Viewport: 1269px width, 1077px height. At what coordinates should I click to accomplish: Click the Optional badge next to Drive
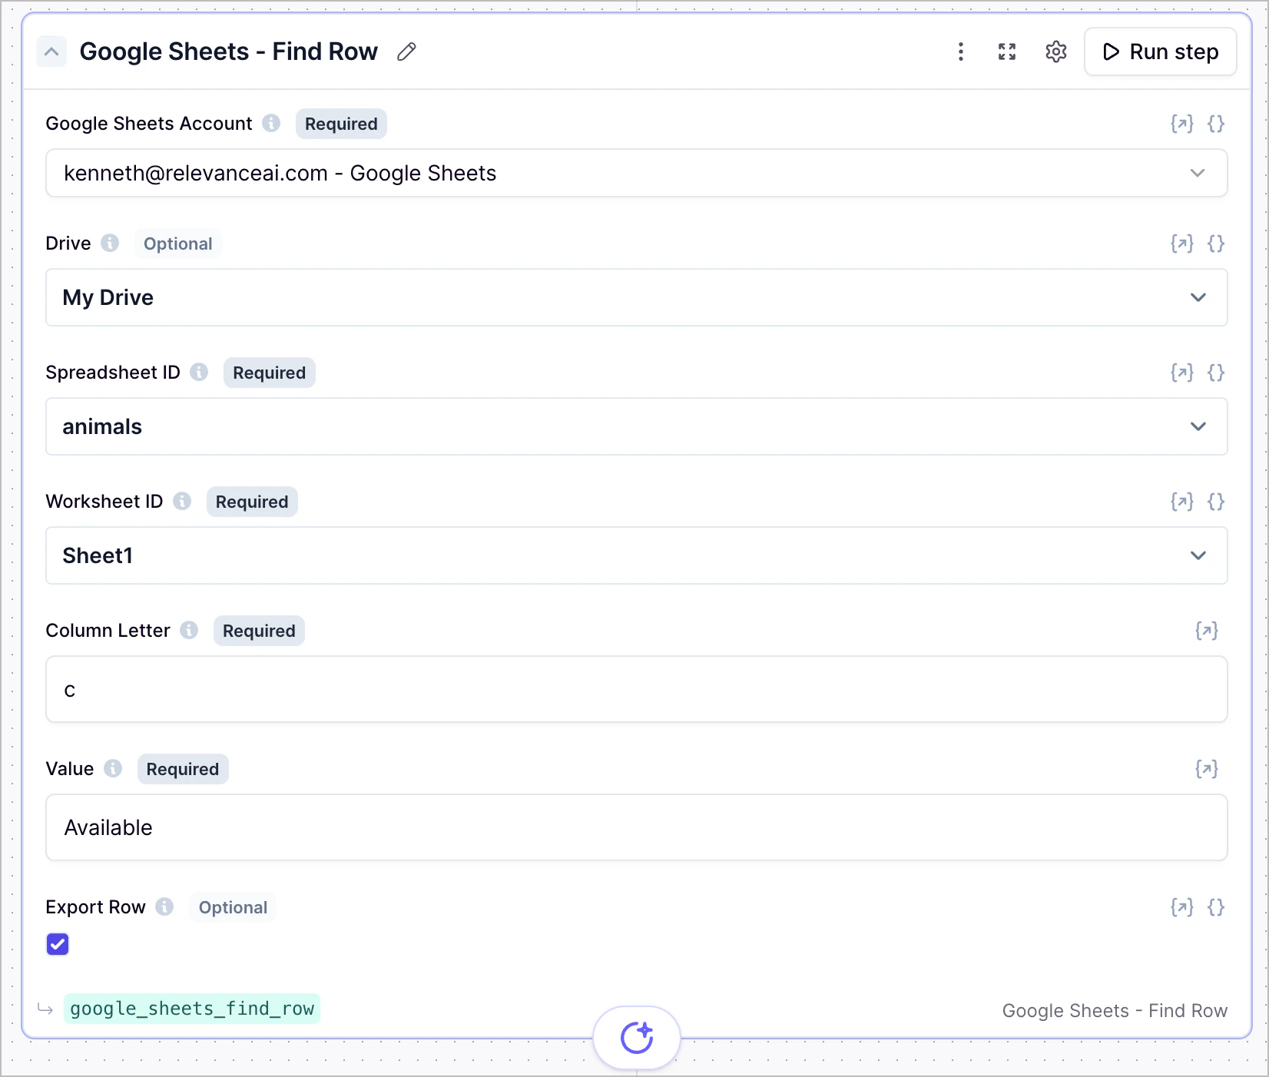pos(177,244)
